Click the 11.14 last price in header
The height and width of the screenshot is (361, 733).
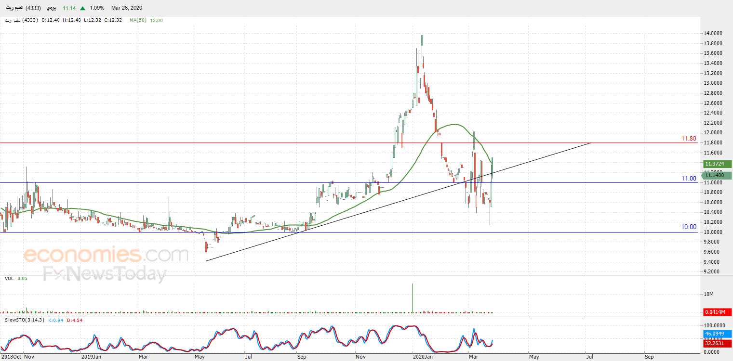[x=69, y=8]
